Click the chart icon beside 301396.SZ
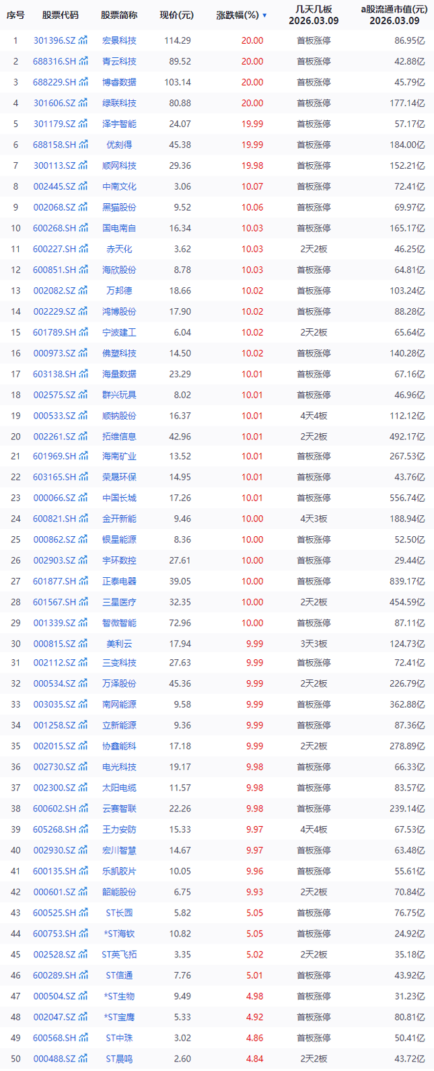 pyautogui.click(x=83, y=40)
